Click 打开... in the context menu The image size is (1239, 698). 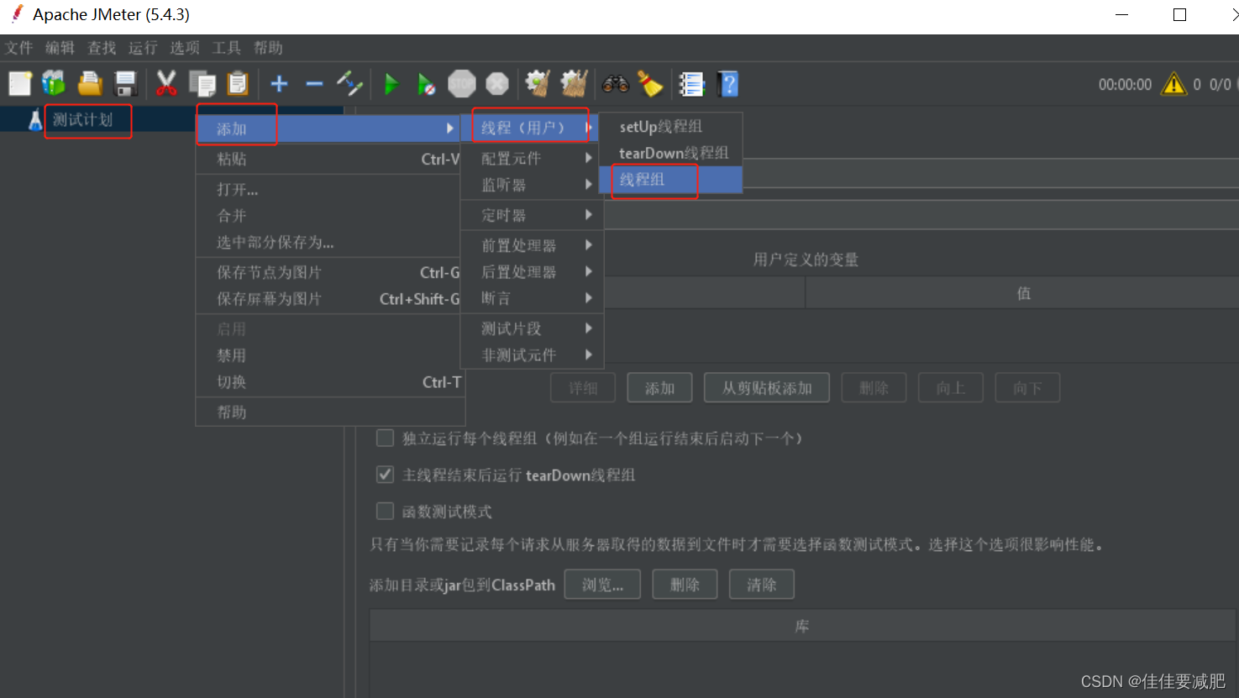coord(328,189)
